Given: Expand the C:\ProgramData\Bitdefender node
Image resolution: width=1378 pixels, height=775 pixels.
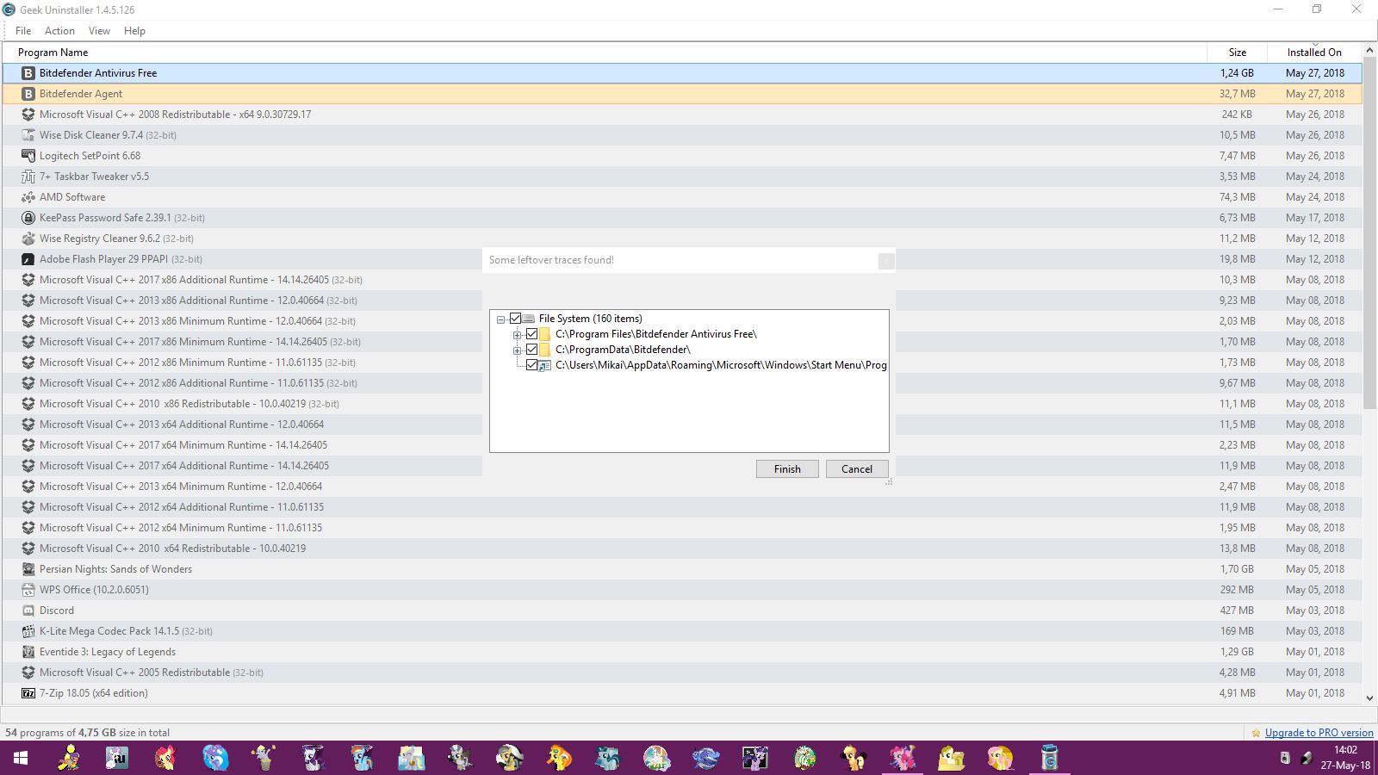Looking at the screenshot, I should pyautogui.click(x=517, y=350).
